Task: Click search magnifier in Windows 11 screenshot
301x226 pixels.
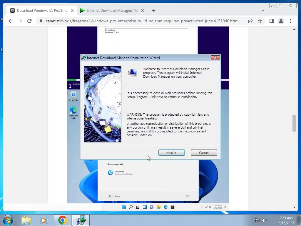Action: pyautogui.click(x=131, y=207)
